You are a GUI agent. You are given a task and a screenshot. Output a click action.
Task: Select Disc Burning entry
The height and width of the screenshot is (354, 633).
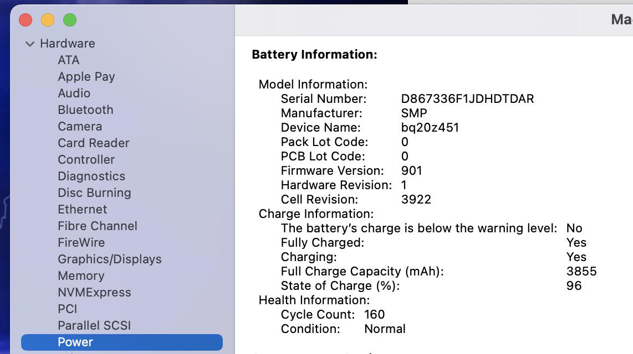94,192
